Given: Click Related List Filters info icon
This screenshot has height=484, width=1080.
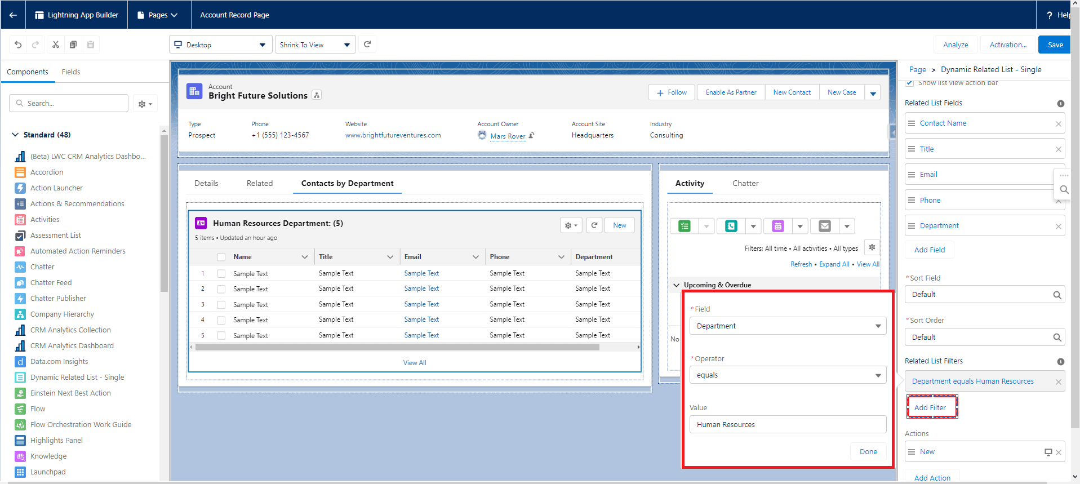Looking at the screenshot, I should point(1061,362).
